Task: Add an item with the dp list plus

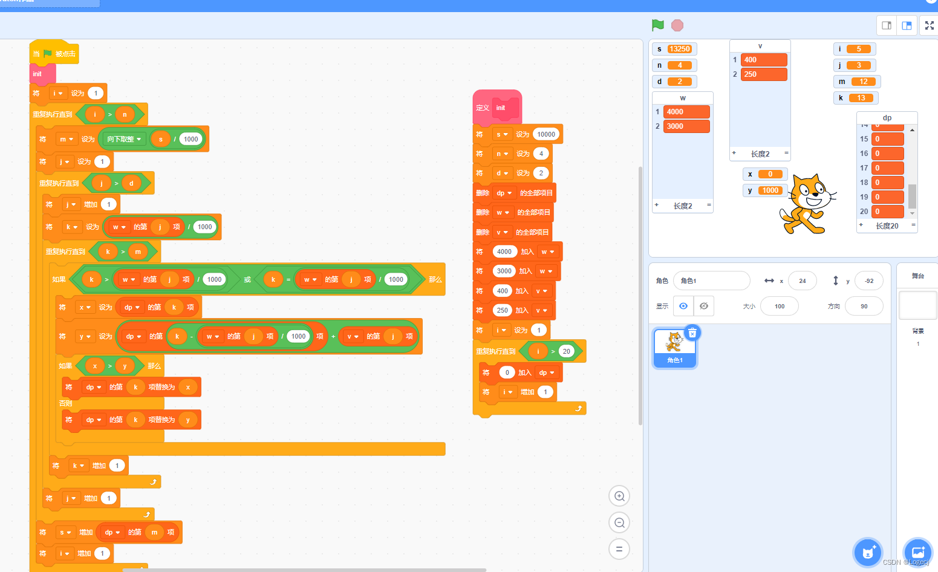Action: pos(861,226)
